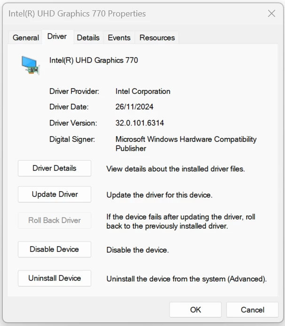The height and width of the screenshot is (326, 285).
Task: Click the 'Driver Provider:' label
Action: pos(74,92)
